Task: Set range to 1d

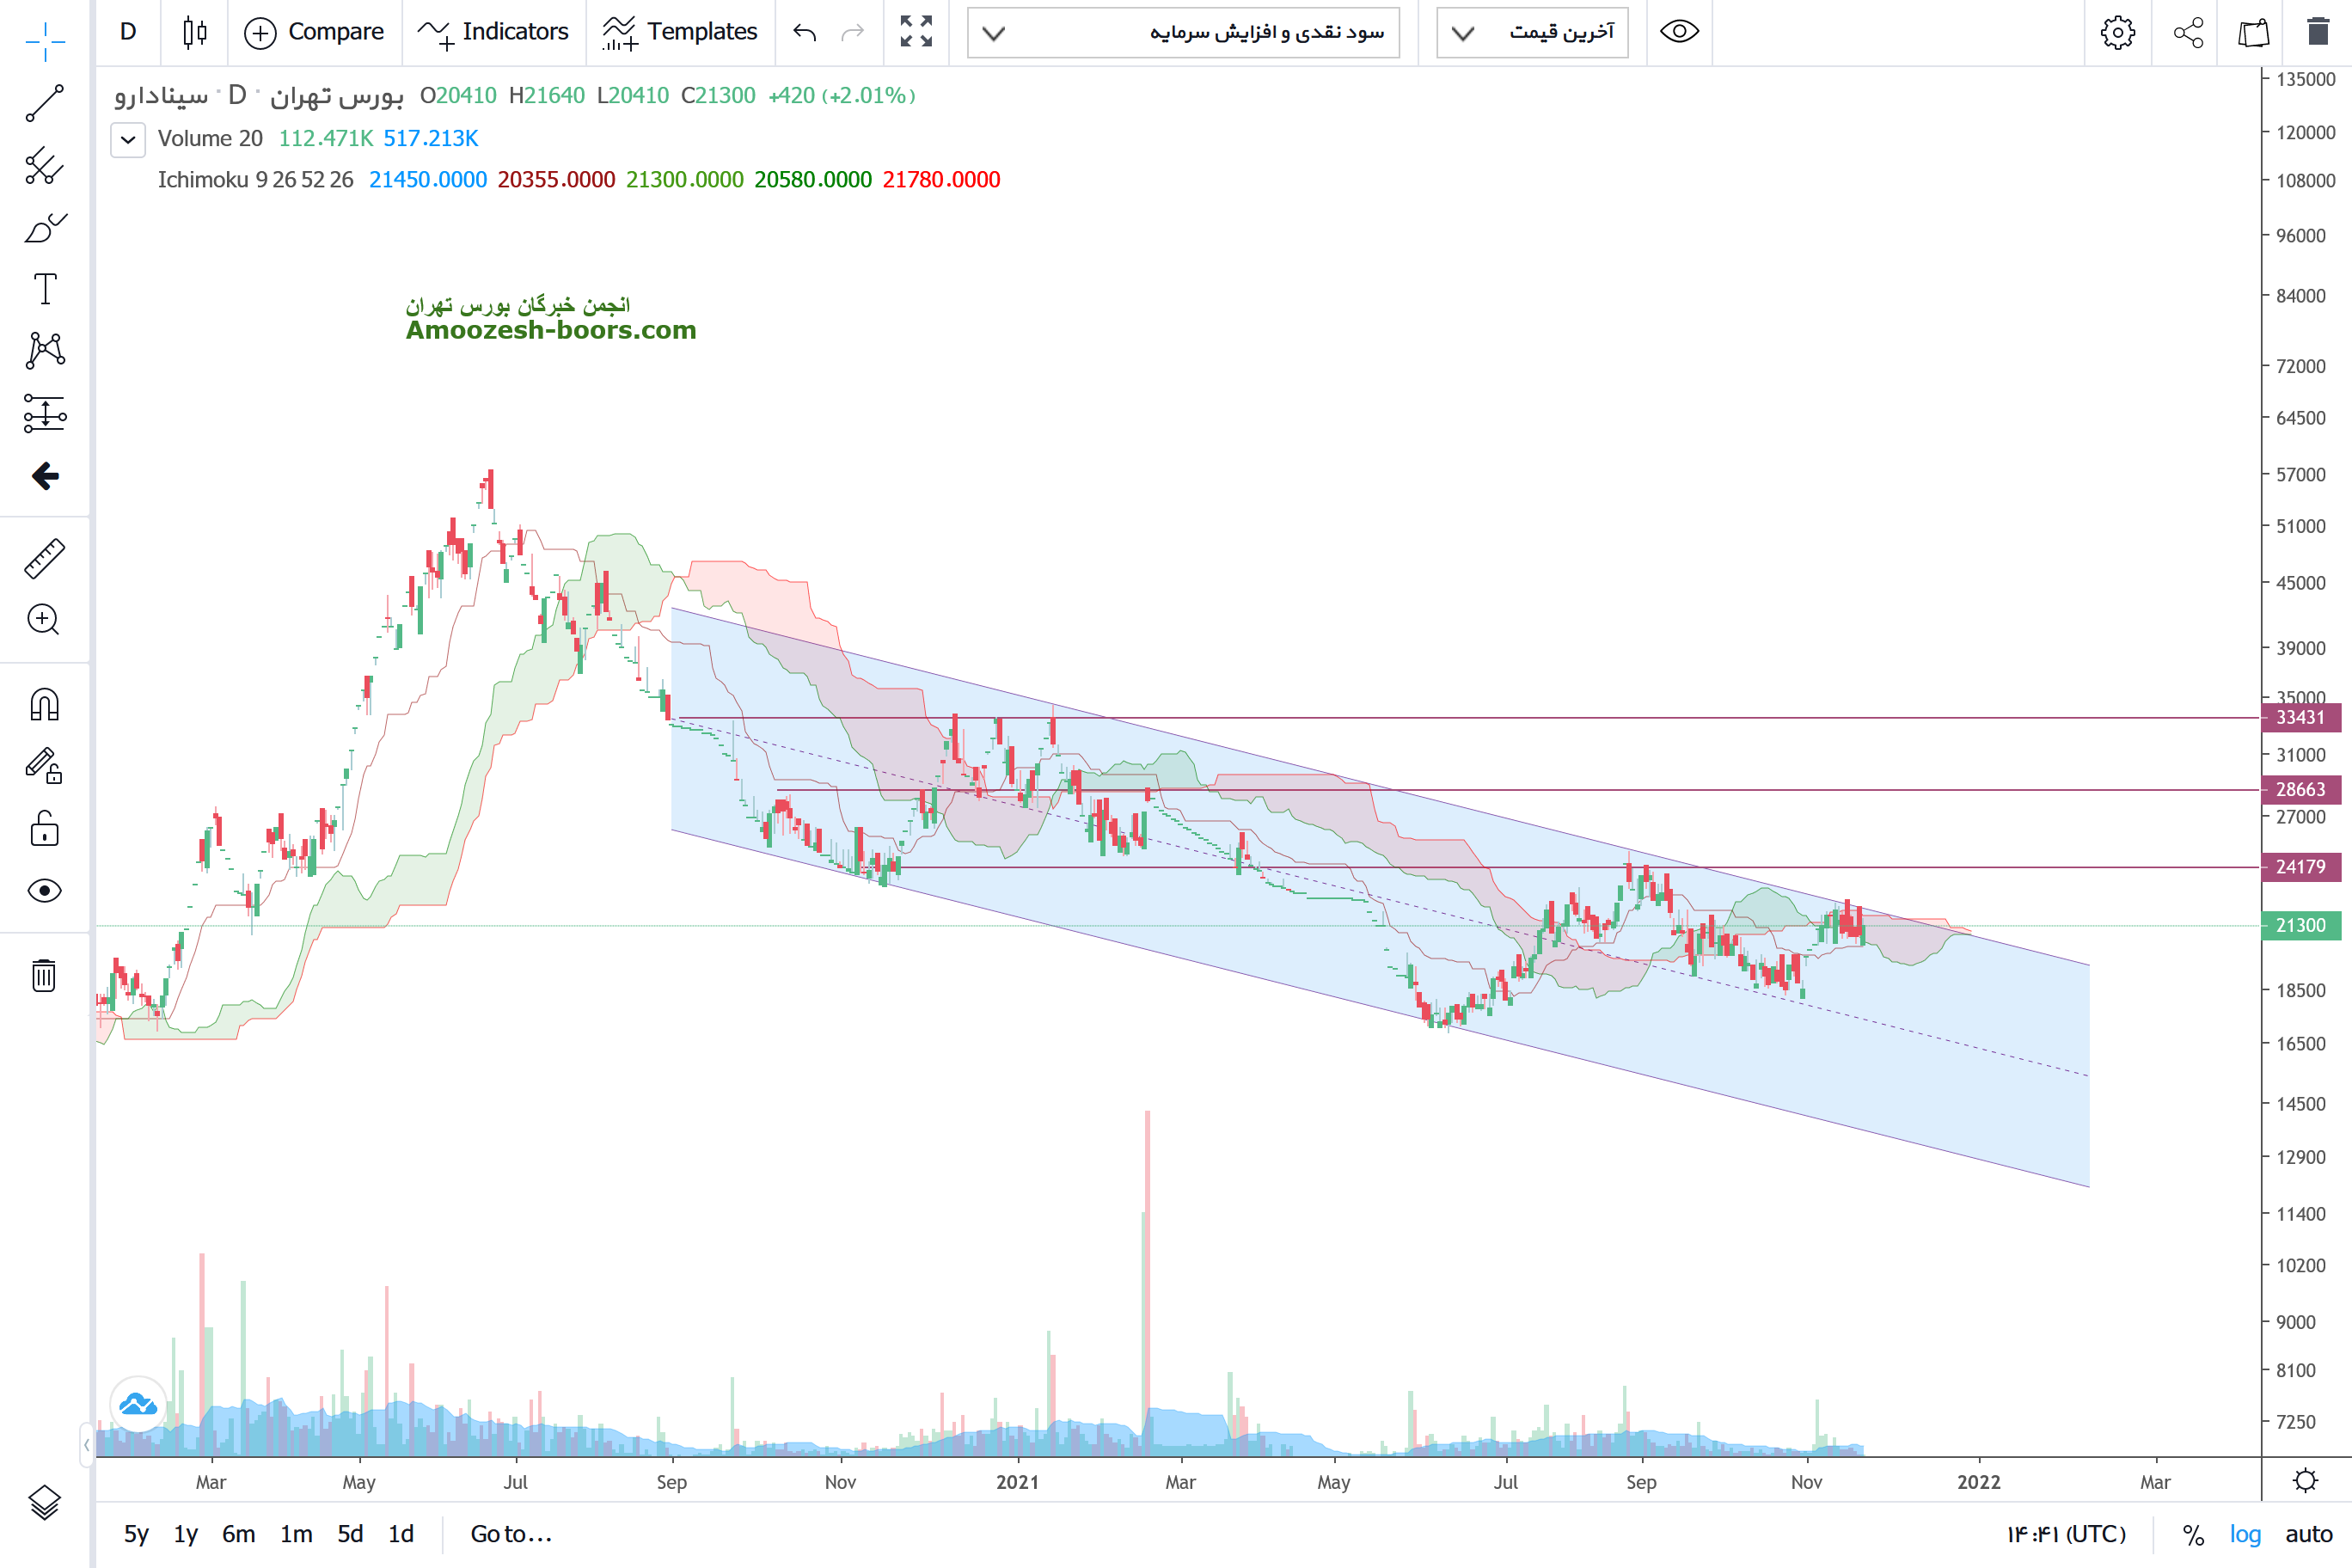Action: point(401,1534)
